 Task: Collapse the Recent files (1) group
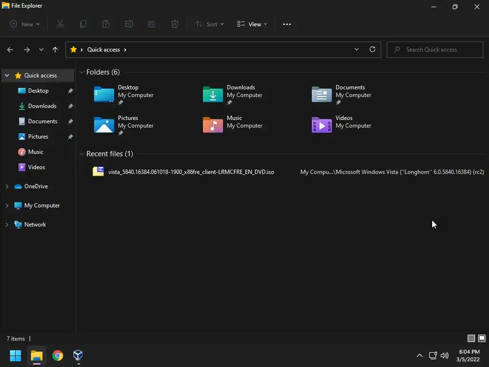[82, 154]
